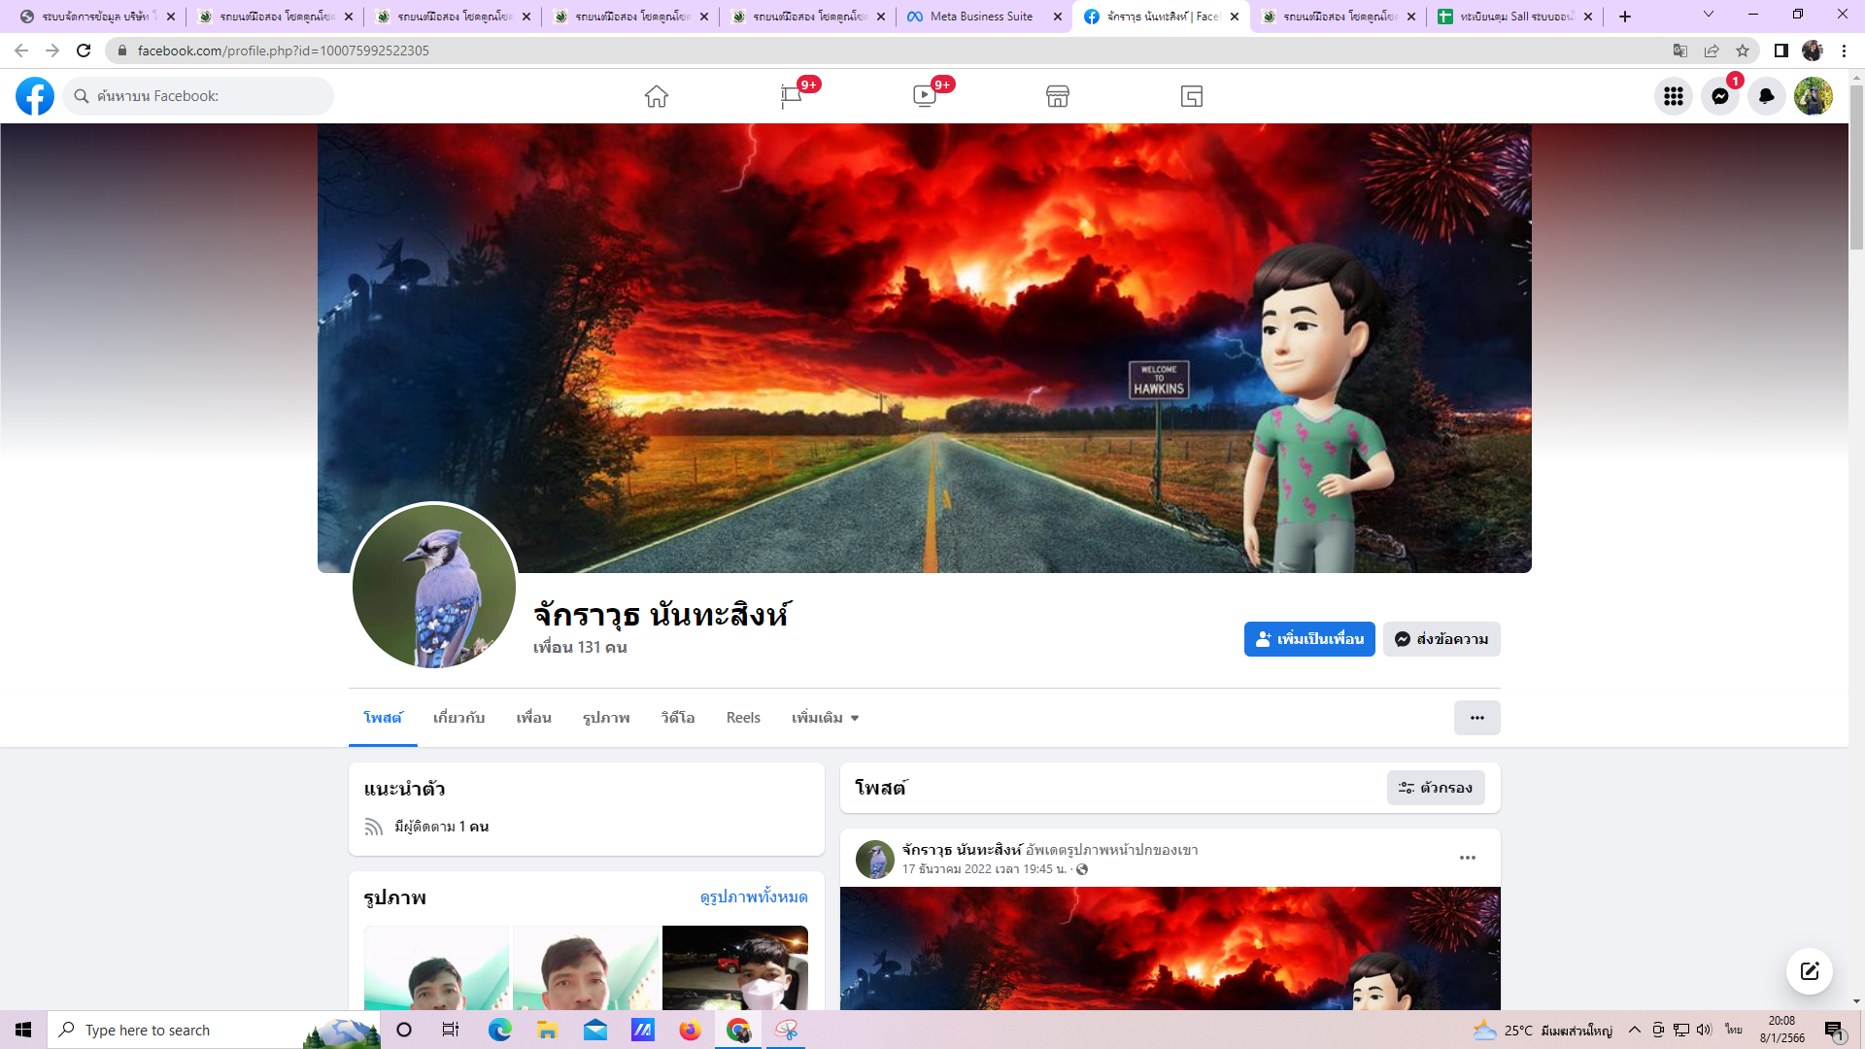Click ดูรูปภาพทั้งหมด link

coord(754,897)
